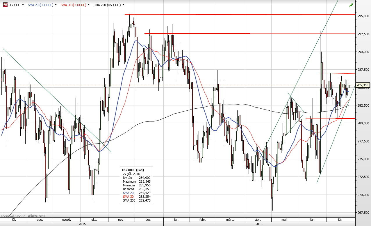The width and height of the screenshot is (371, 226).
Task: Click the Időzóna: GMT label
Action: tap(36, 216)
